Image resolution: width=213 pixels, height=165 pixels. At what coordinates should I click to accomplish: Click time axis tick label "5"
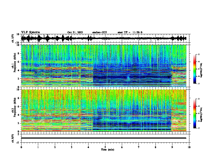(x=105, y=147)
